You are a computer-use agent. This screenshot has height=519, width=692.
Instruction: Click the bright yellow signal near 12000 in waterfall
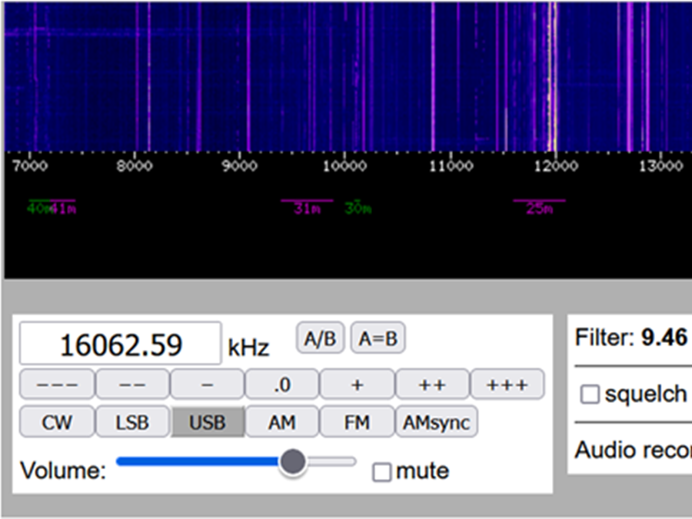(551, 77)
